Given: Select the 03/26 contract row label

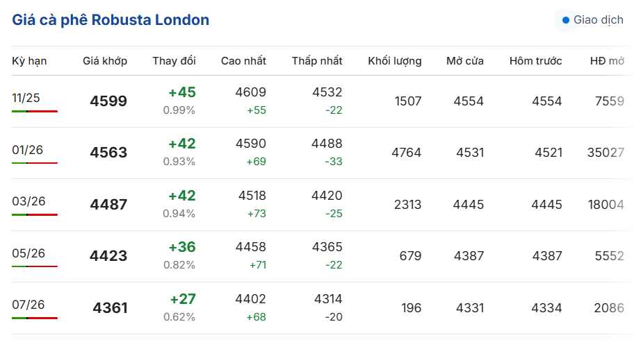Looking at the screenshot, I should pyautogui.click(x=29, y=201).
